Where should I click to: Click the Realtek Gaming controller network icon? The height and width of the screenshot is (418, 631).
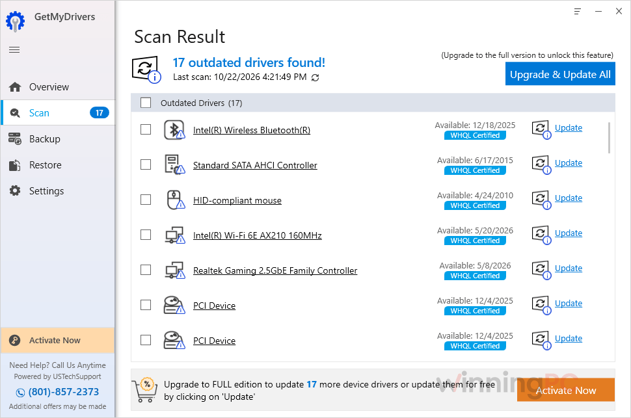point(174,270)
